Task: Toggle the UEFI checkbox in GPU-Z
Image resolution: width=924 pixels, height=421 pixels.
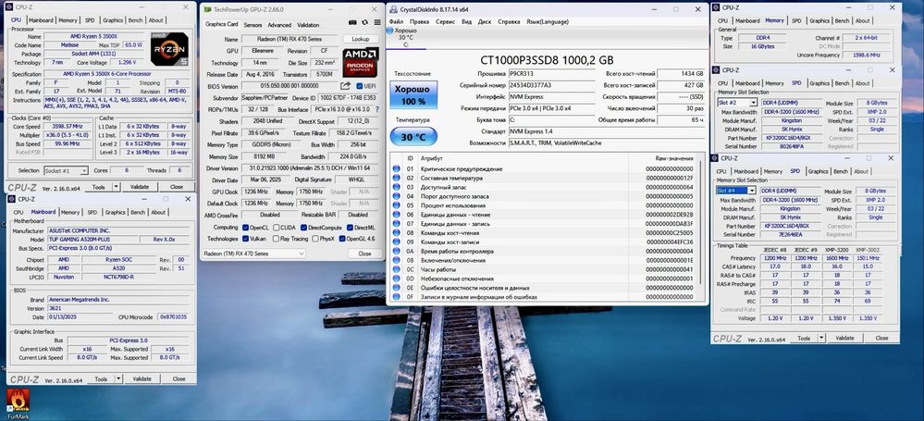Action: [x=360, y=87]
